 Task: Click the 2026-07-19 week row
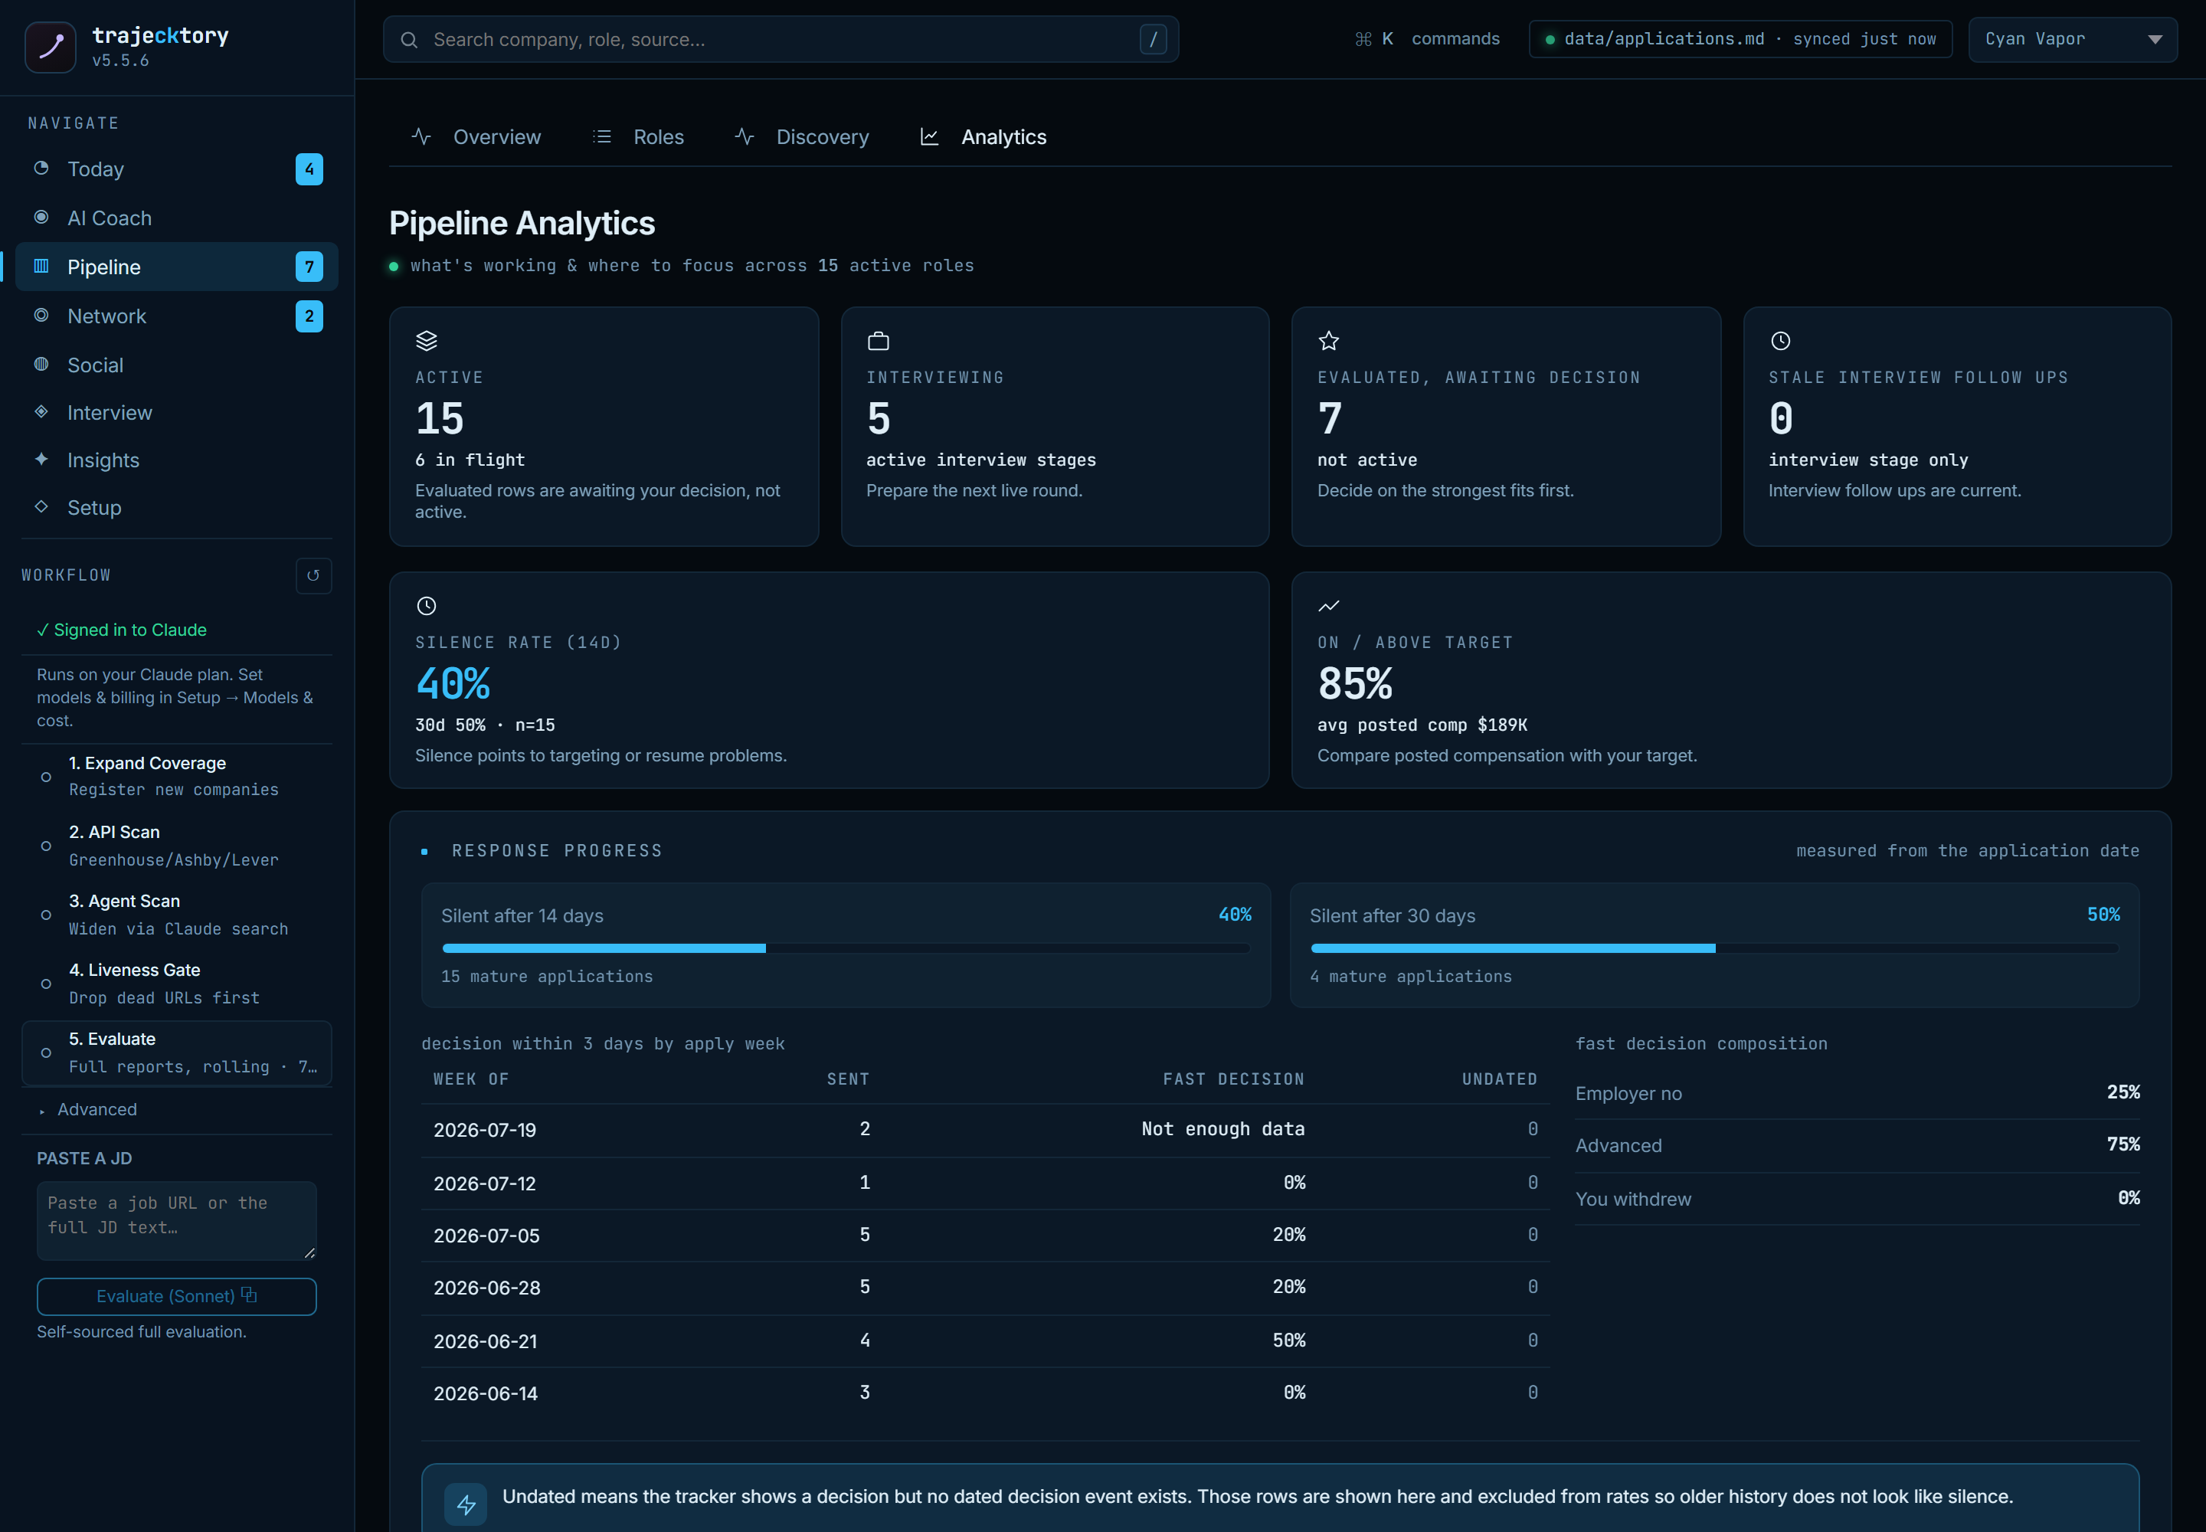click(x=985, y=1130)
